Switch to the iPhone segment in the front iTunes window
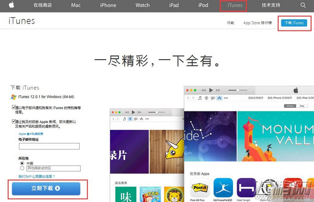This screenshot has height=202, width=314. [x=290, y=106]
